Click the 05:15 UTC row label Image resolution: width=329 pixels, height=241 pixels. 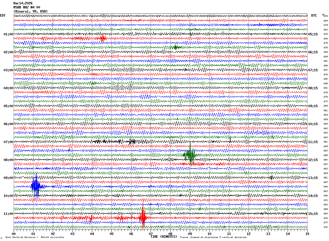[x=313, y=34]
